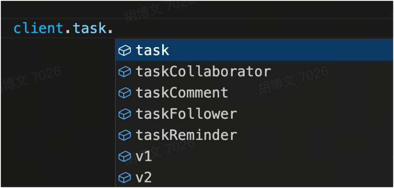Choose taskCollaborator from the autocomplete list
This screenshot has height=188, width=394.
[x=203, y=72]
